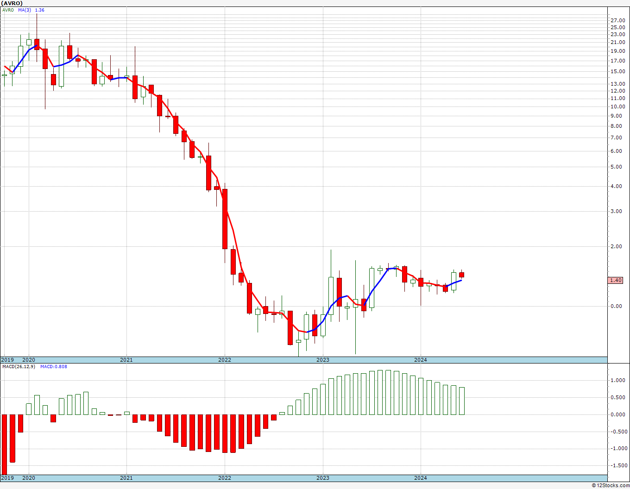
Task: Select the 2024 marker on MACD timeline
Action: tap(420, 478)
